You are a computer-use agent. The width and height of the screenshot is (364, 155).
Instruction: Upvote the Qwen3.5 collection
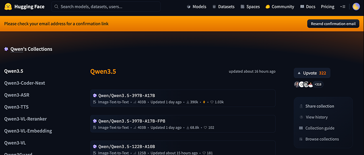point(312,73)
